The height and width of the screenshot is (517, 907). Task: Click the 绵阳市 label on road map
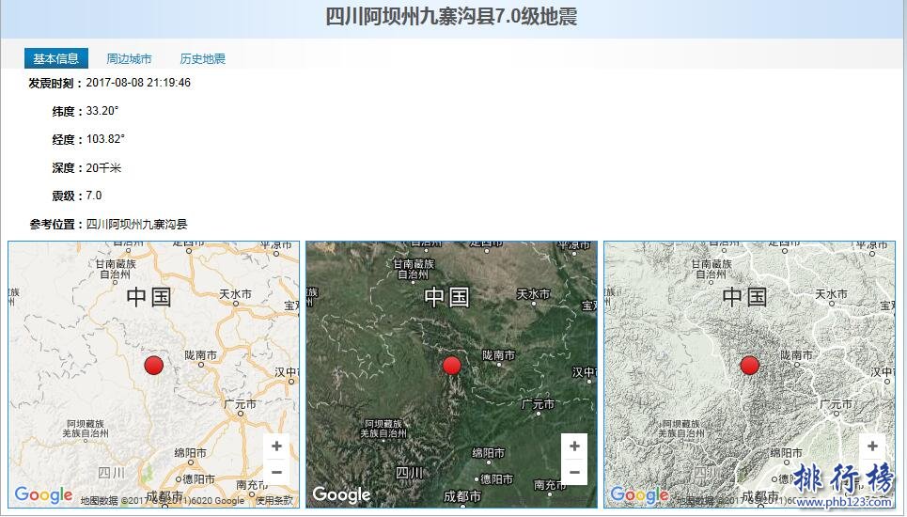click(190, 453)
